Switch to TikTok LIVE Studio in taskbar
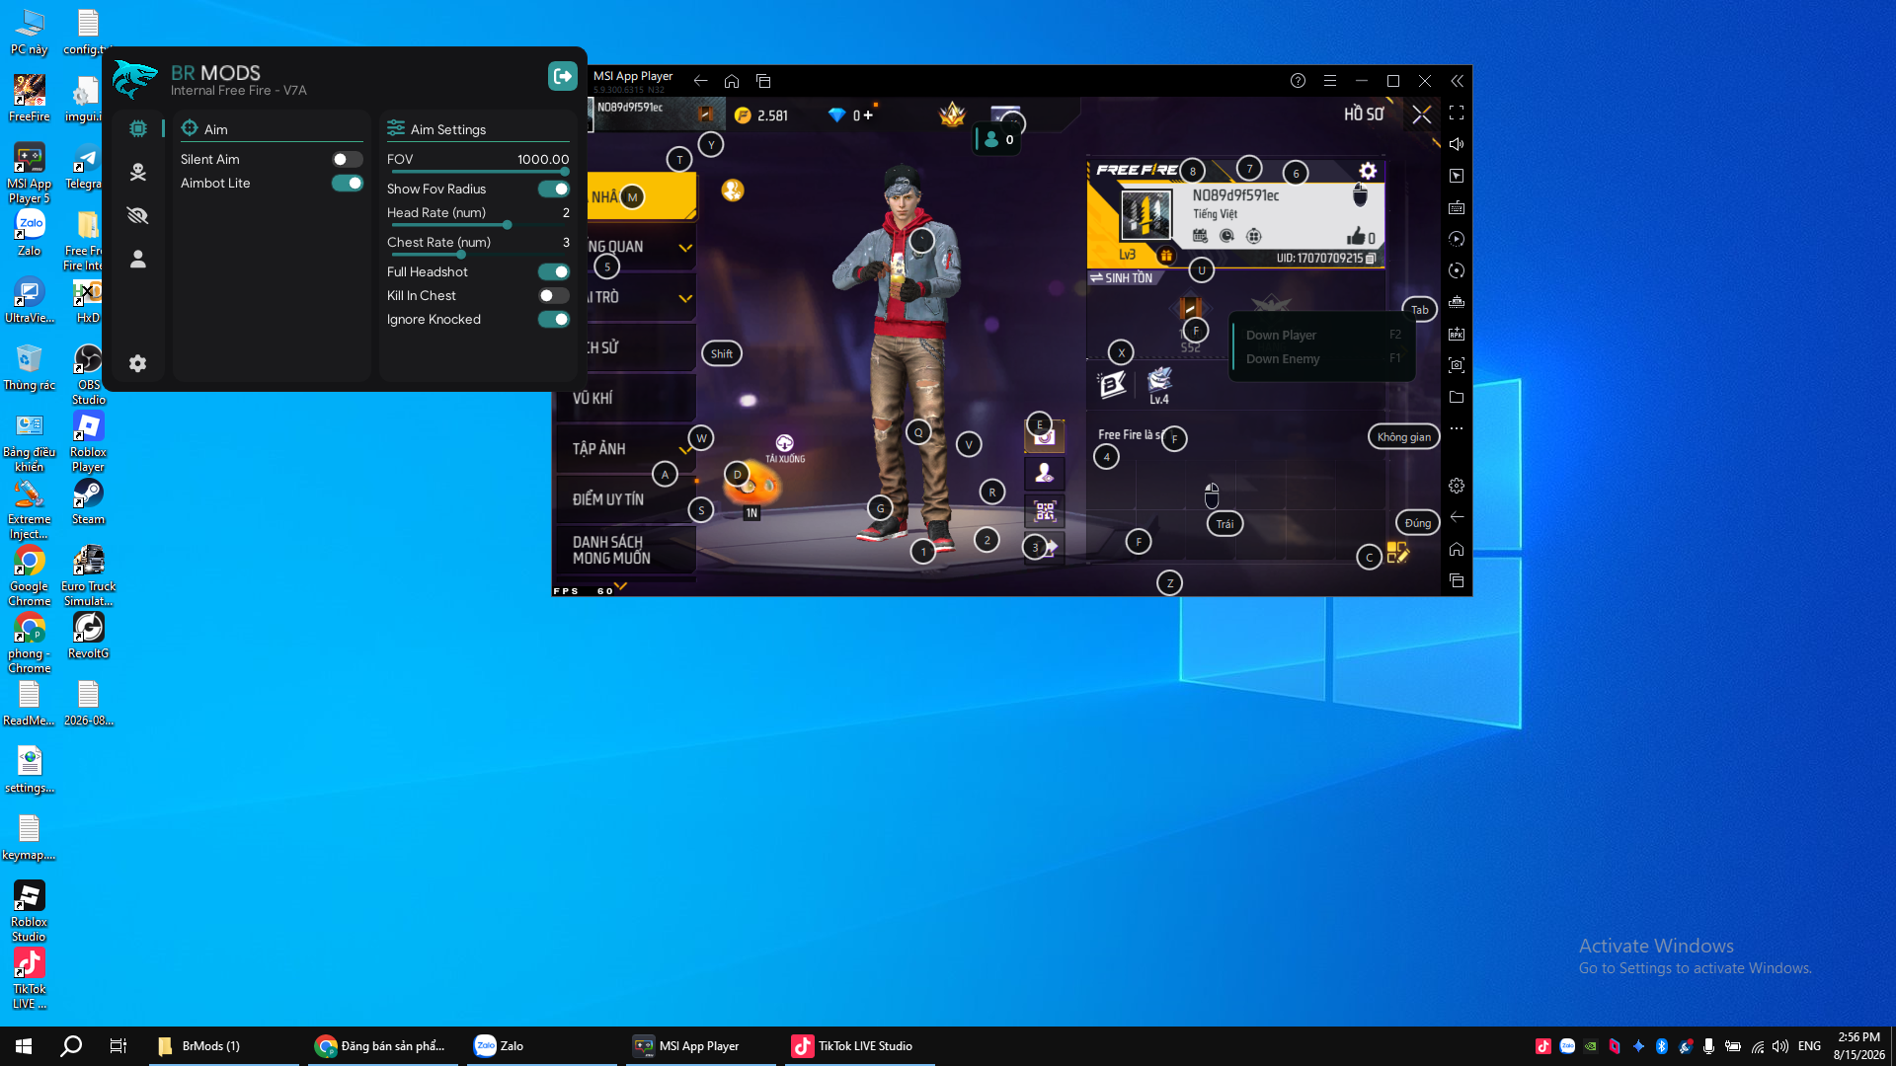The image size is (1896, 1066). coord(859,1046)
